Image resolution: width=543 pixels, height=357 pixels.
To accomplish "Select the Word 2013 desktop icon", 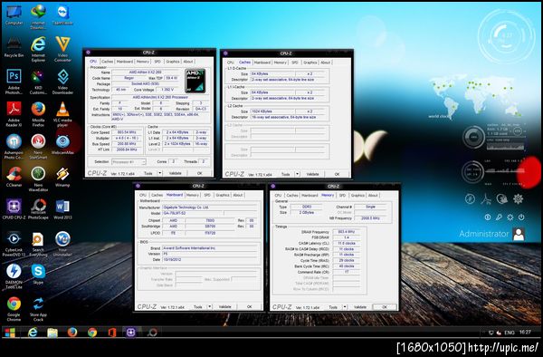I will click(x=62, y=209).
